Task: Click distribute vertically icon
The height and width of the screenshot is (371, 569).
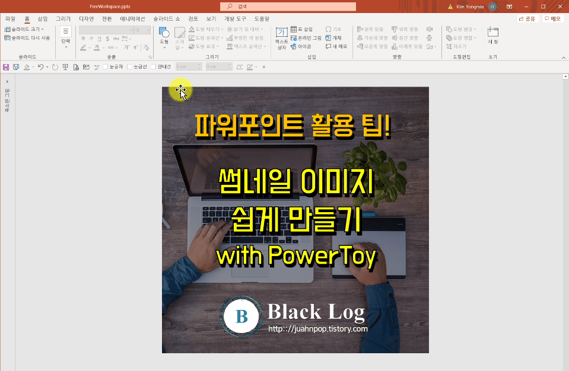Action: 430,38
